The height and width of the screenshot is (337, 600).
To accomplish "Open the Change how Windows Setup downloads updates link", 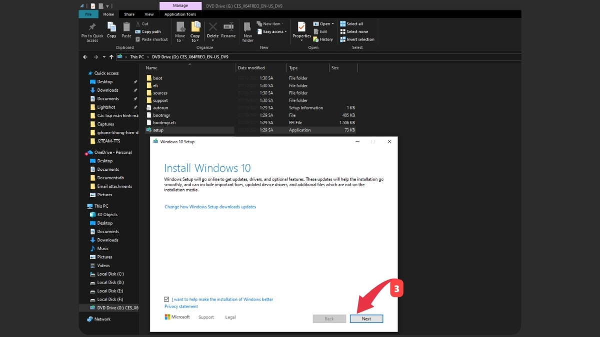I will pos(210,206).
